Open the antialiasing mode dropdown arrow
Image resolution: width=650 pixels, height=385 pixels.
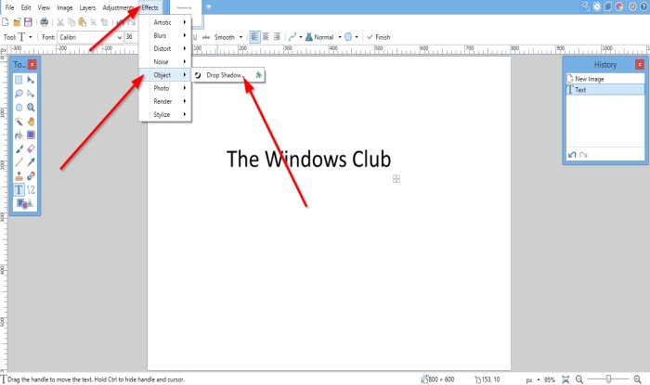click(x=301, y=37)
